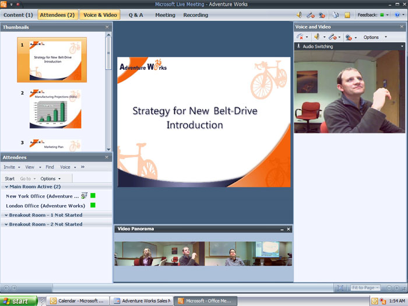The height and width of the screenshot is (306, 408).
Task: Toggle the Content (1) pane button
Action: [x=18, y=15]
